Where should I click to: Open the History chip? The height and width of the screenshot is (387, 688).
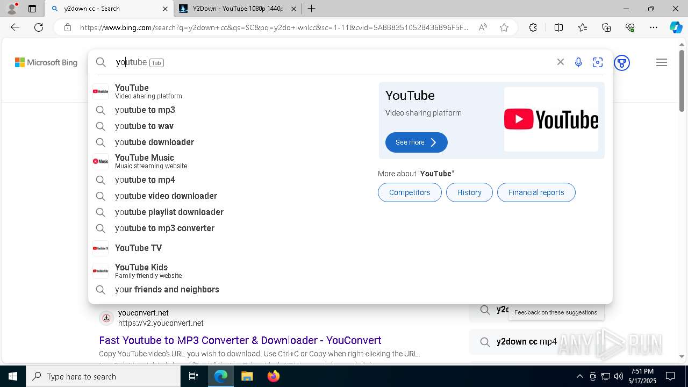469,192
